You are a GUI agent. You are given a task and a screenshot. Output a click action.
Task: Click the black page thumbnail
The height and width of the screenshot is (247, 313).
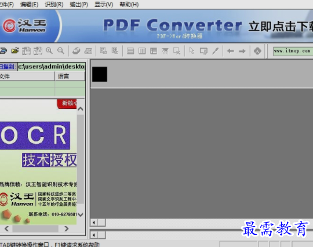pyautogui.click(x=100, y=74)
